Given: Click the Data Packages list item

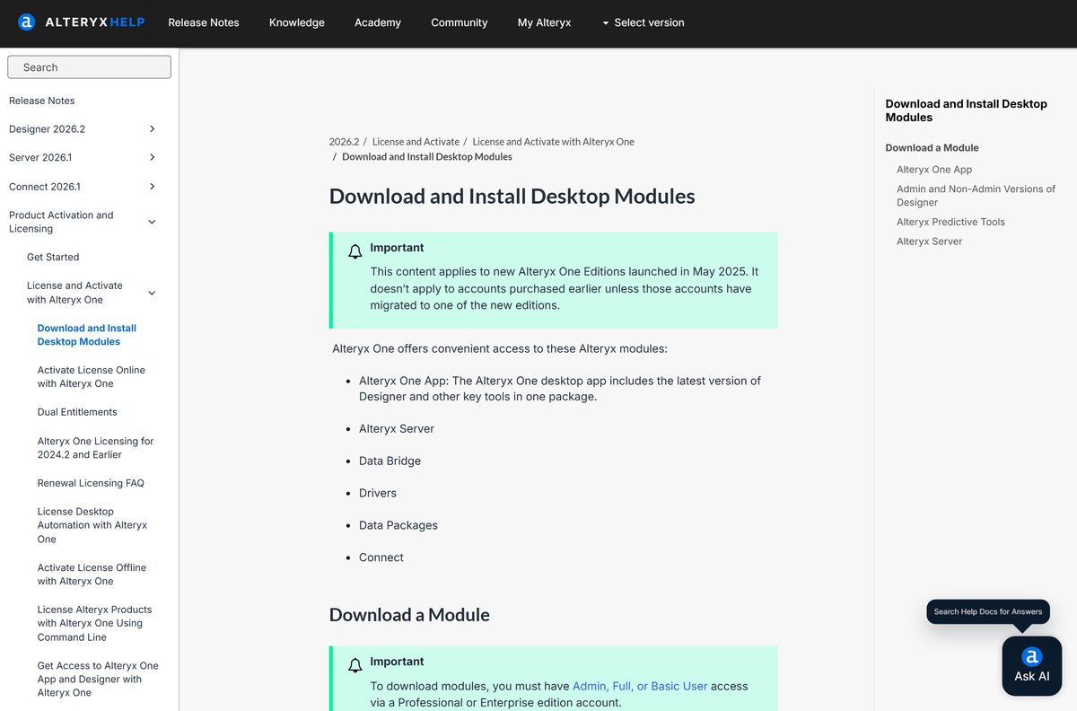Looking at the screenshot, I should click(x=398, y=525).
